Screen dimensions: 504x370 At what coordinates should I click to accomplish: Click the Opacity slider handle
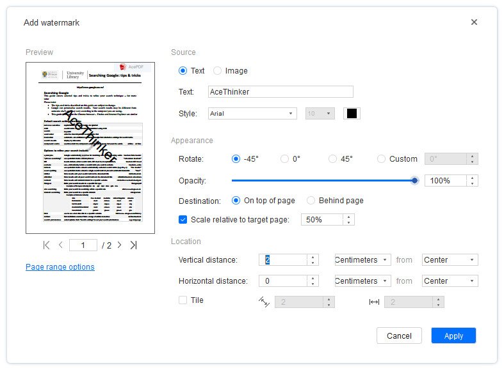click(414, 180)
